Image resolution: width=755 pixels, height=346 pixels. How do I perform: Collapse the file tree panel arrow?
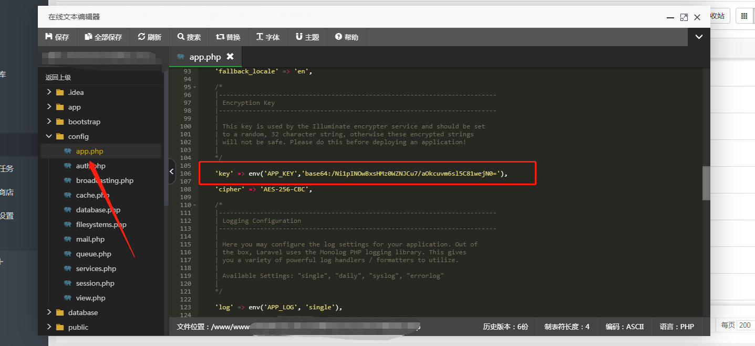pos(171,171)
